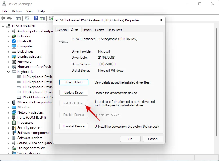Viewport: 219px width, 161px height.
Task: Expand the Monitors category arrow
Action: point(8,107)
